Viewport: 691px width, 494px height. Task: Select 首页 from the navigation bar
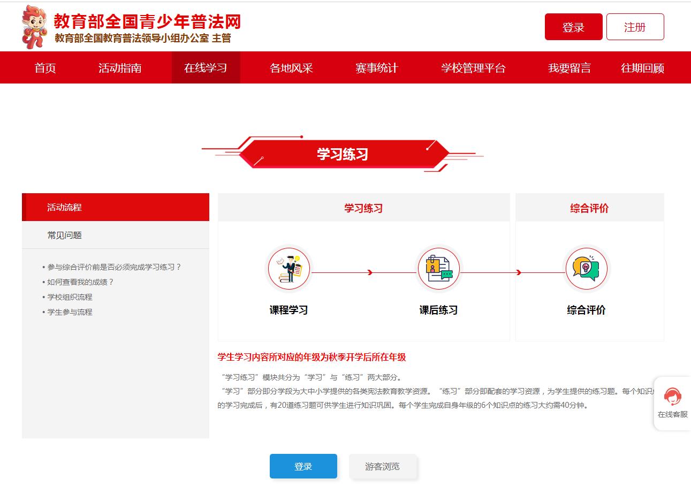(44, 68)
